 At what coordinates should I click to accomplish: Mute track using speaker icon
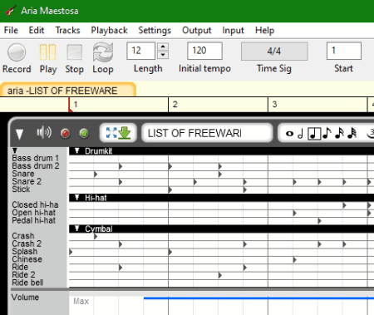pyautogui.click(x=44, y=133)
